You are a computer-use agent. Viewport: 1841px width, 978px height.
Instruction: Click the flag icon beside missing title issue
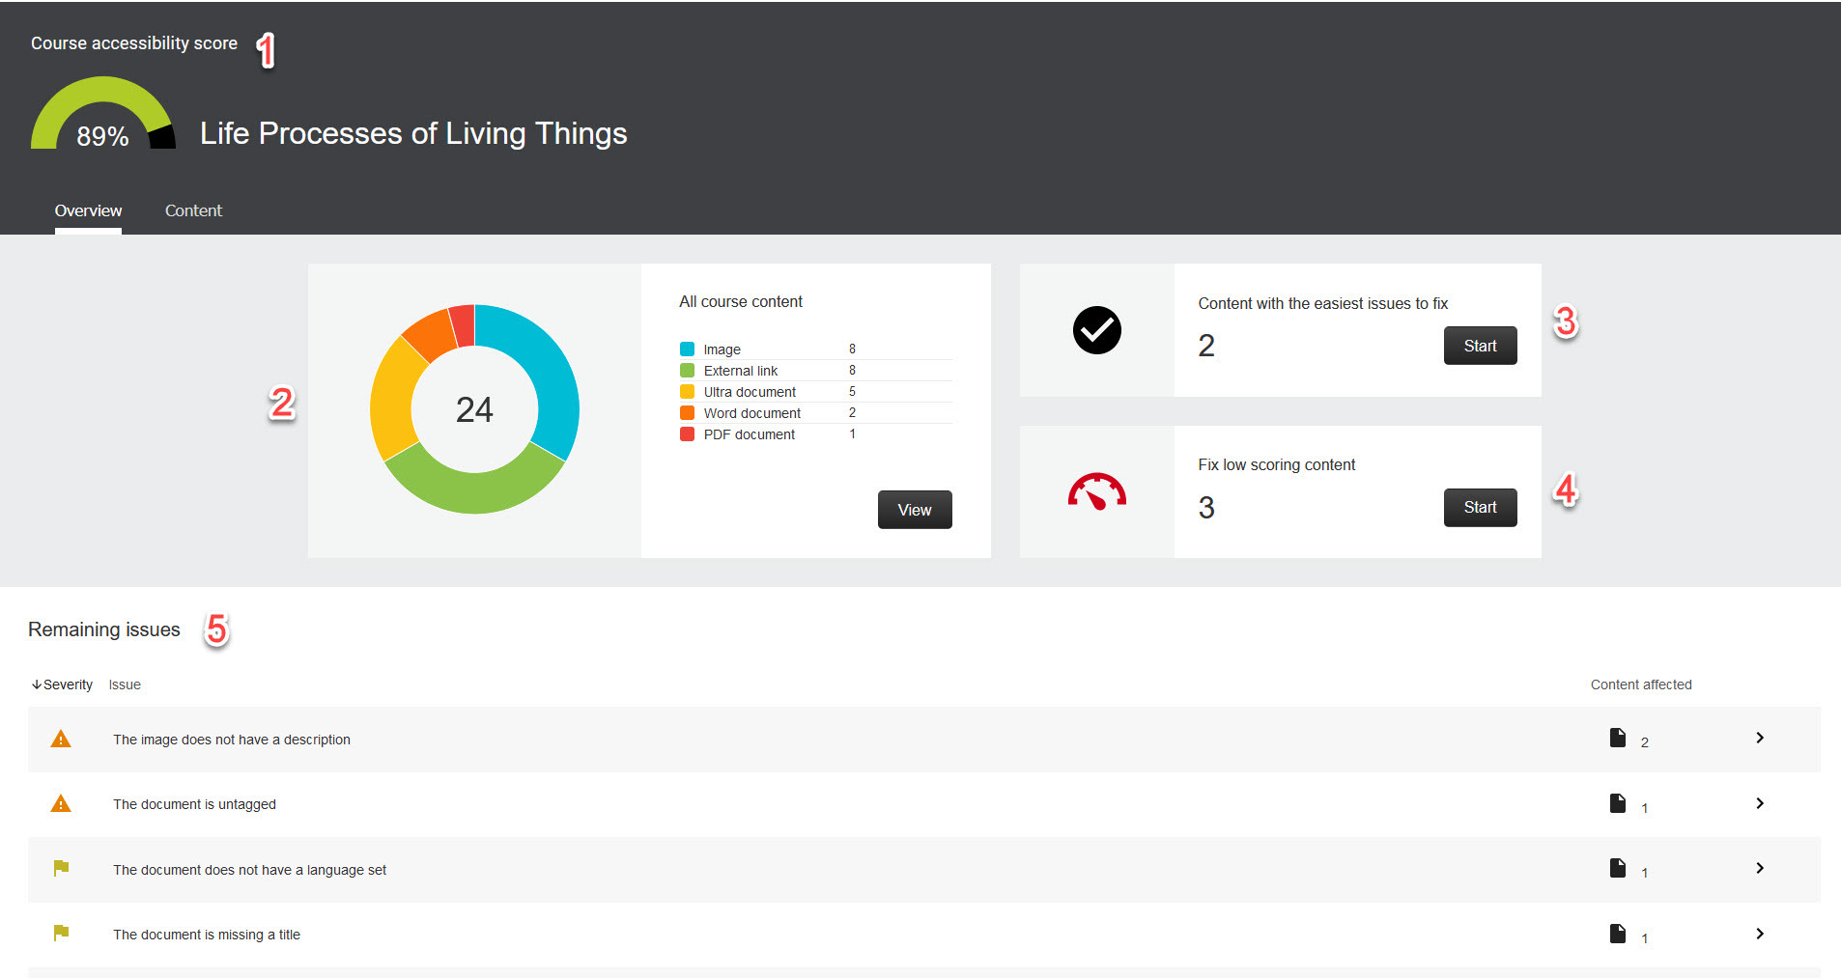tap(60, 933)
